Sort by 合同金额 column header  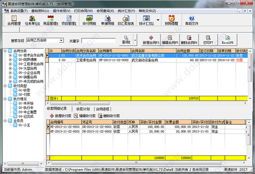point(188,51)
